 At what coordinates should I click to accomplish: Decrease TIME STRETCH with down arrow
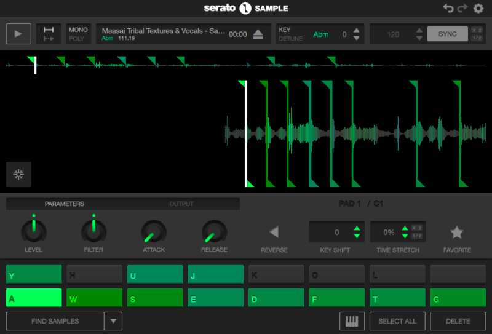tap(405, 236)
